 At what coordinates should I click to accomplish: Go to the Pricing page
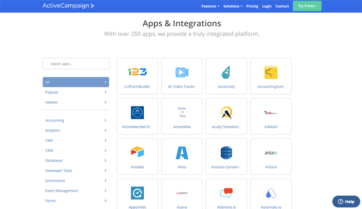tap(252, 6)
